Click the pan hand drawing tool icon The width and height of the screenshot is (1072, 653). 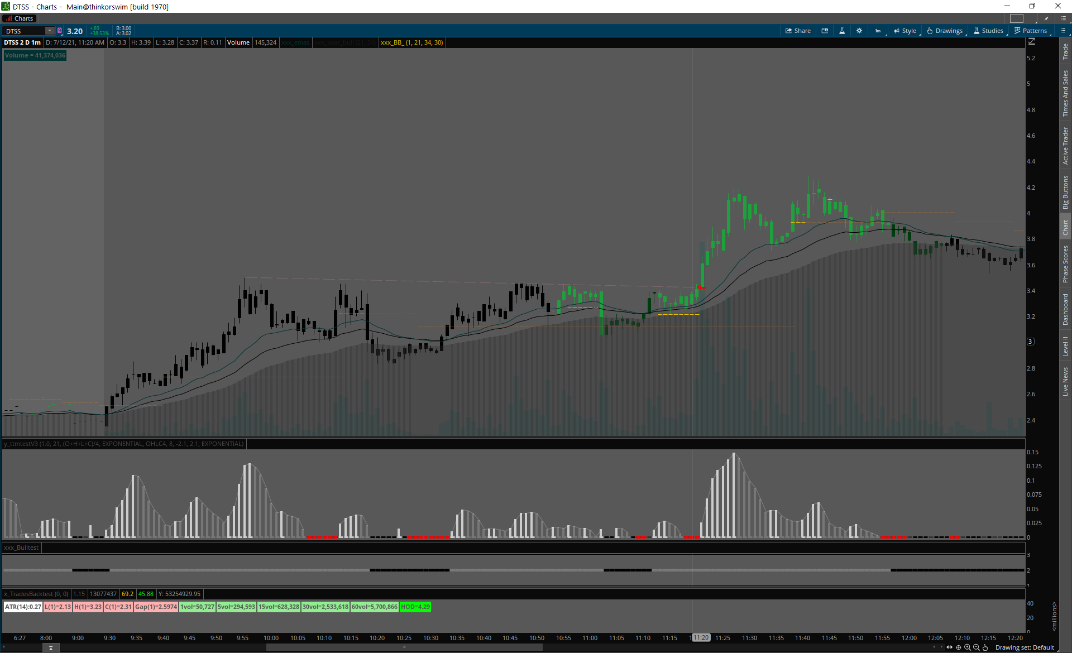[x=985, y=647]
